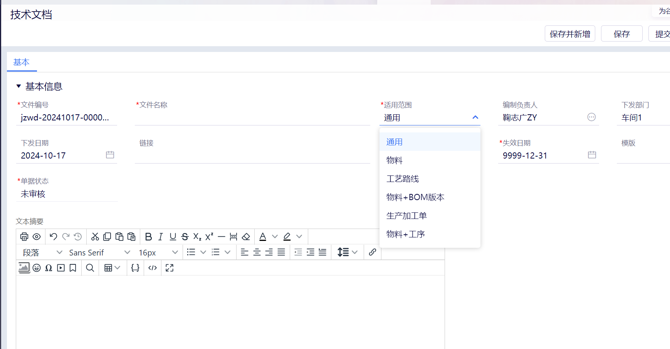Open emoji smiley picker

coord(37,268)
